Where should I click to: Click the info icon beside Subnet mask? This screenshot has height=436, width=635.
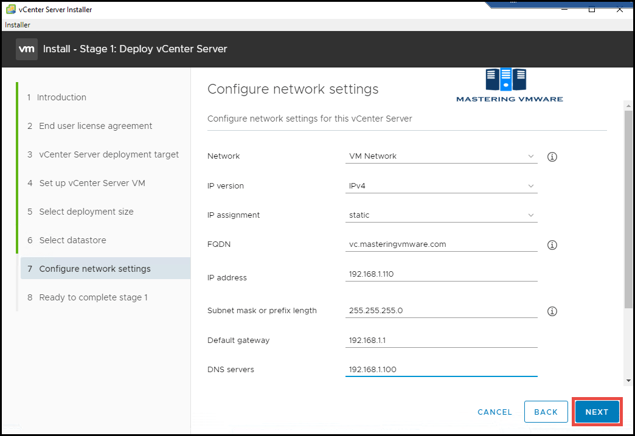[x=552, y=311]
